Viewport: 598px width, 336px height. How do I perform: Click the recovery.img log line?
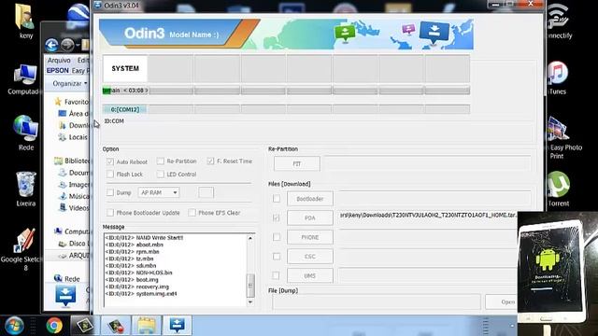[x=137, y=287]
